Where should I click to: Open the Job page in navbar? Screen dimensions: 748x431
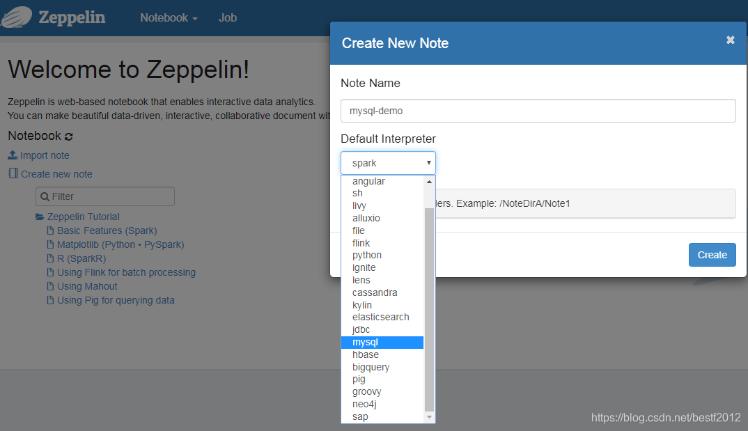tap(228, 17)
